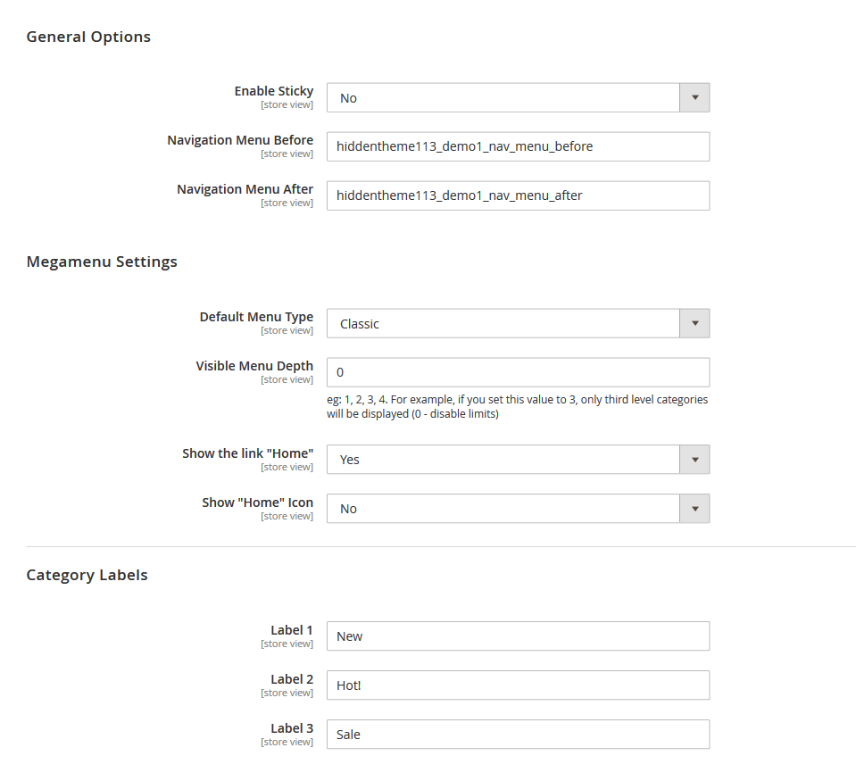Click the Default Menu Type dropdown arrow icon
This screenshot has height=781, width=856.
tap(694, 323)
